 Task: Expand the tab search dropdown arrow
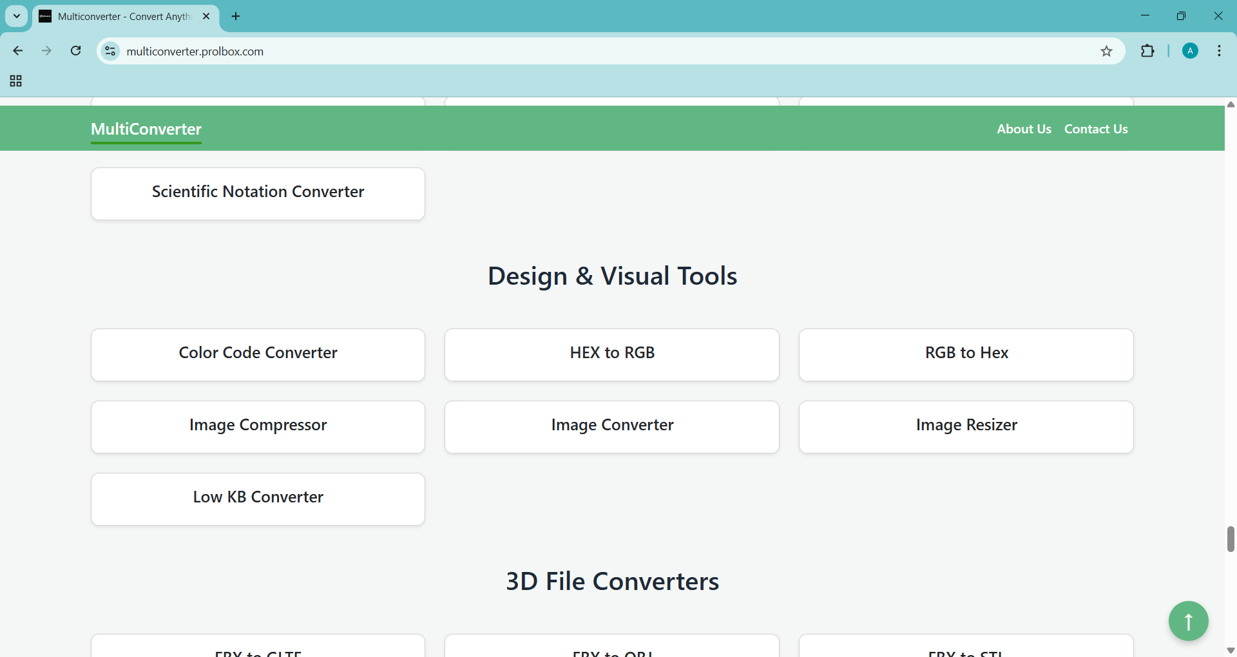point(17,16)
